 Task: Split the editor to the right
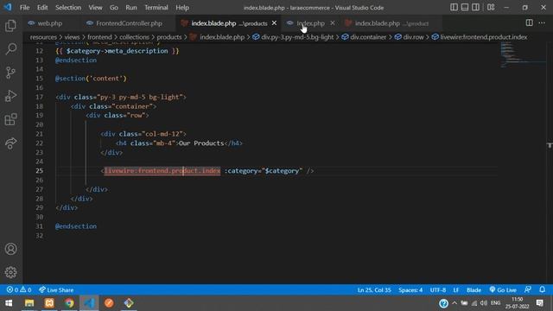(x=530, y=23)
